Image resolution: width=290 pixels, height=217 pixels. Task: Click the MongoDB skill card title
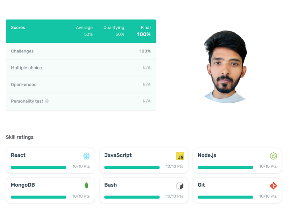23,185
